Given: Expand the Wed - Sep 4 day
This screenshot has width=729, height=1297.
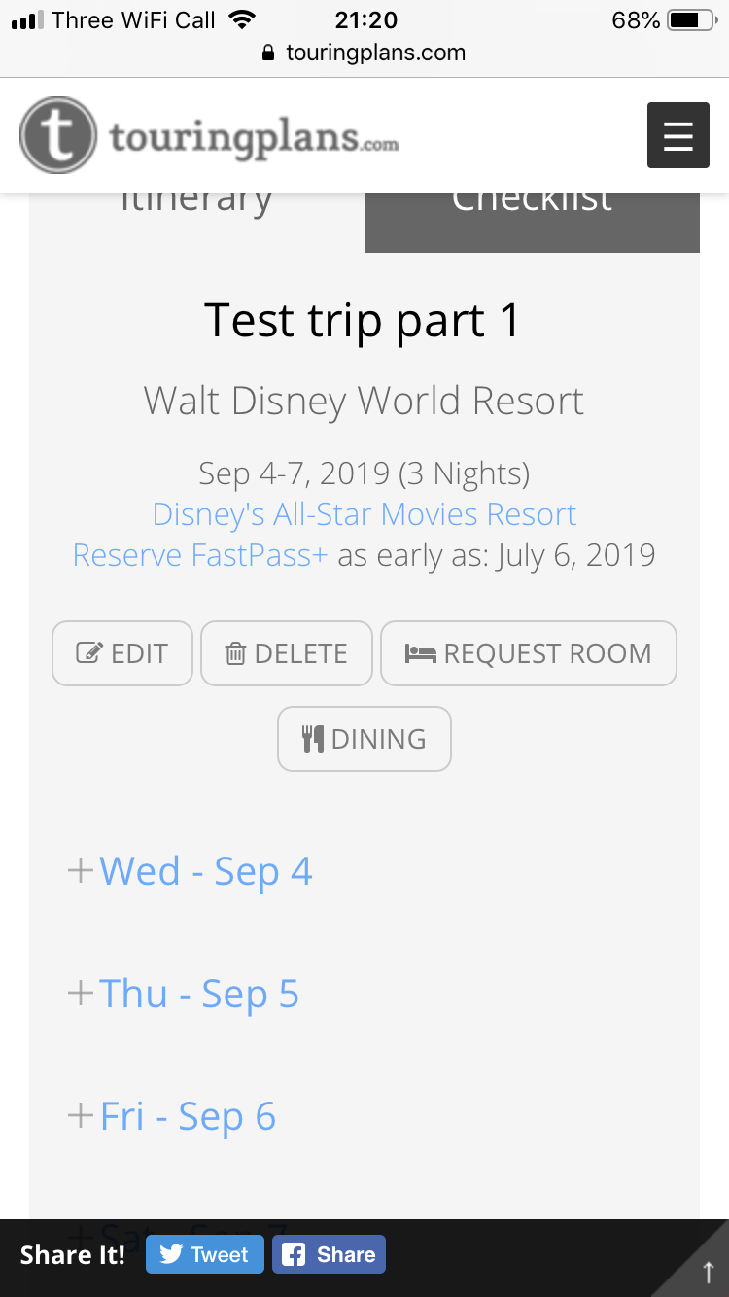Looking at the screenshot, I should (x=190, y=871).
